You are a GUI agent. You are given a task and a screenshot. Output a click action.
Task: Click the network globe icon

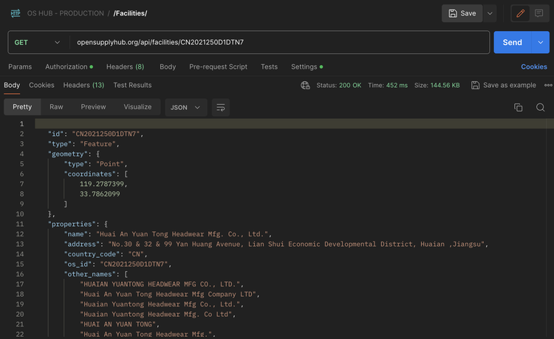pos(306,85)
